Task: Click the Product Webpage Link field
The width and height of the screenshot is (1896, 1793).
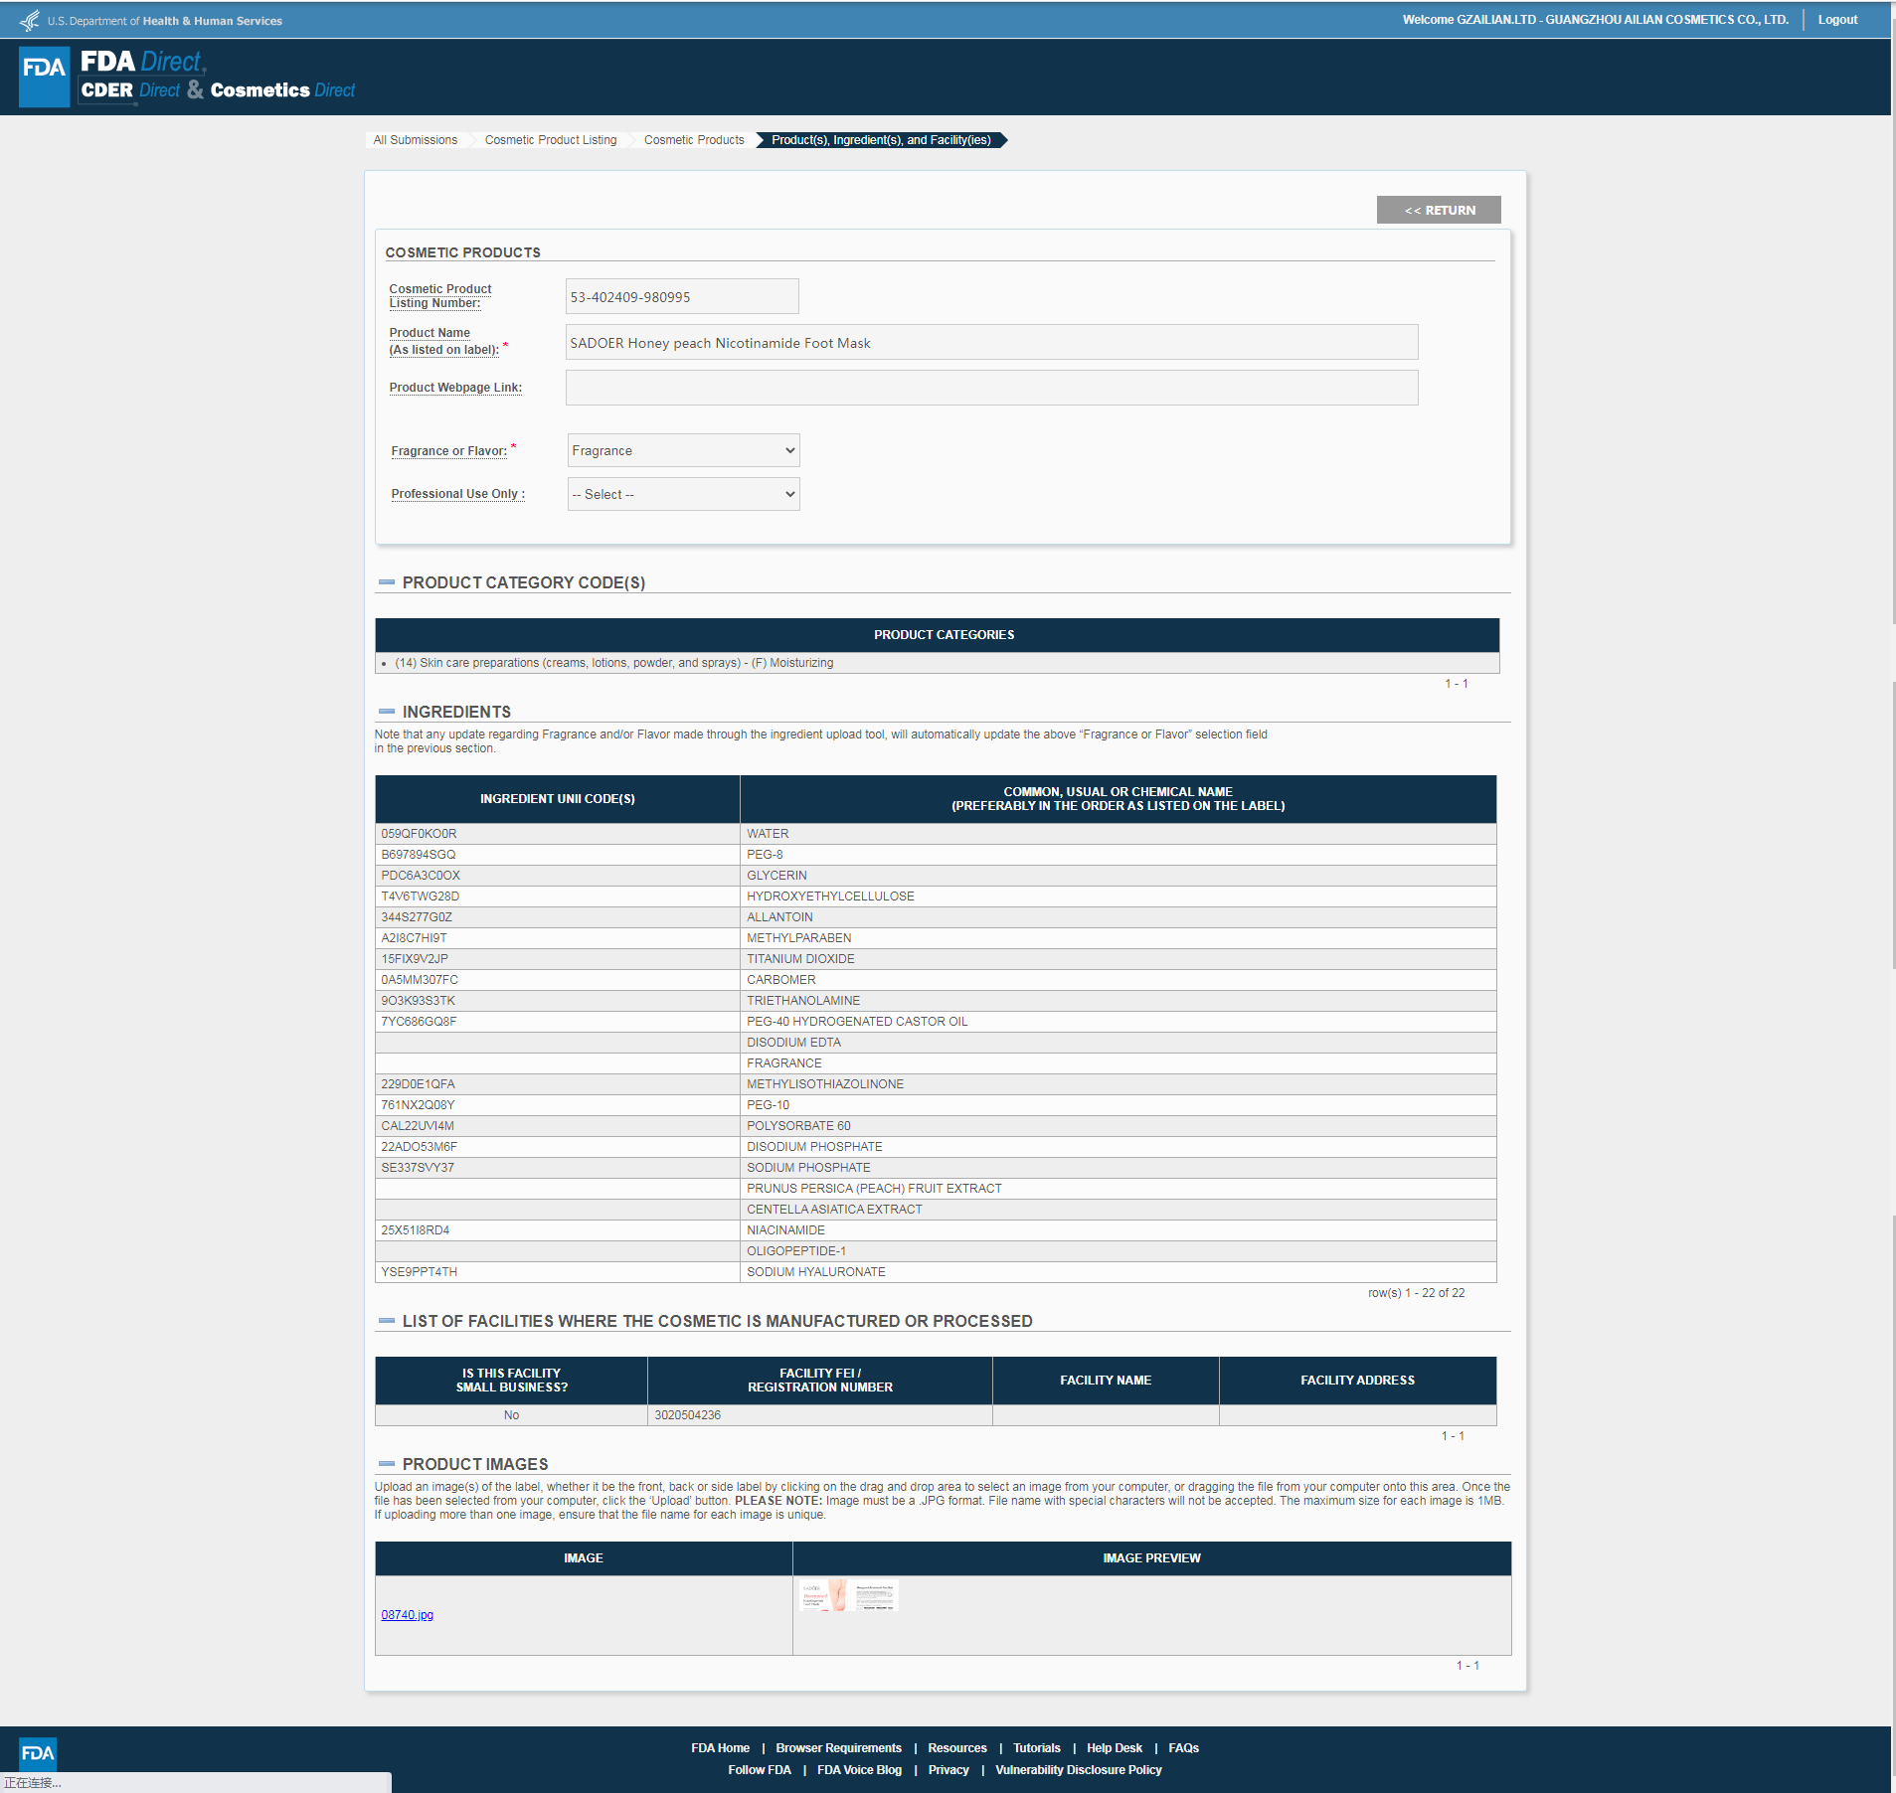Action: (990, 388)
